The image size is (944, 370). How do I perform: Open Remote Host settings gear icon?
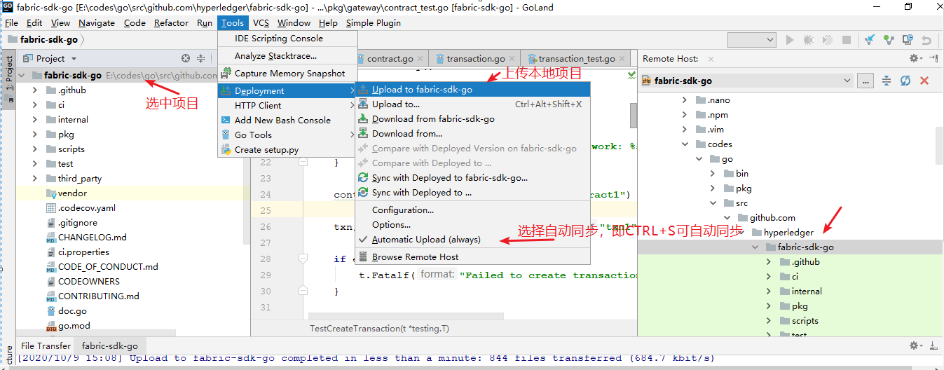tap(915, 59)
